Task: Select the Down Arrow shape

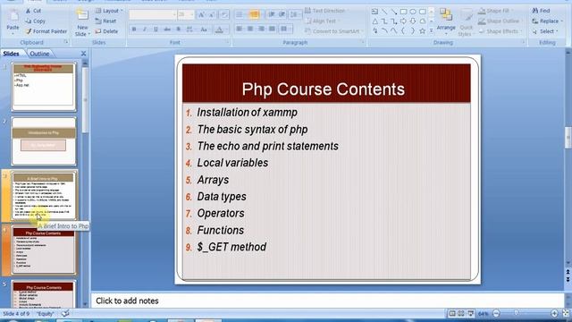Action: click(x=413, y=21)
